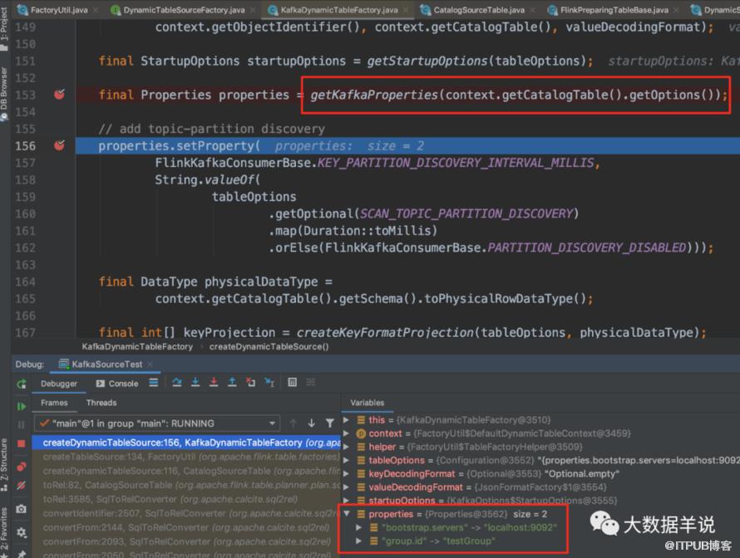Open the main thread selector dropdown
This screenshot has width=740, height=558.
(x=157, y=423)
